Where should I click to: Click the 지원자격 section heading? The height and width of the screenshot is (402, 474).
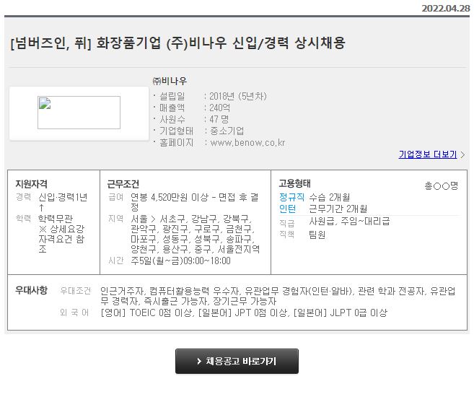[x=32, y=184]
